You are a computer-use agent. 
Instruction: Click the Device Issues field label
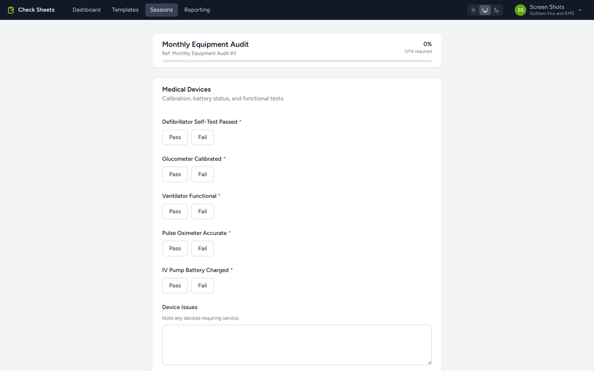(x=180, y=307)
